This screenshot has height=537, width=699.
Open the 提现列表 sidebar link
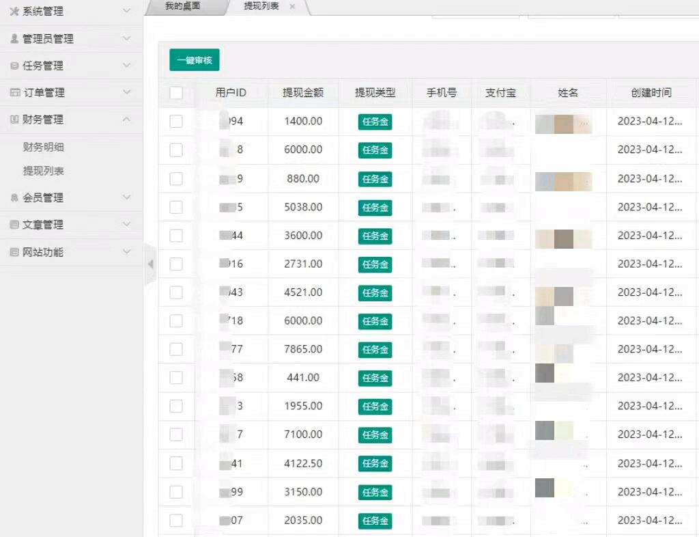(43, 171)
